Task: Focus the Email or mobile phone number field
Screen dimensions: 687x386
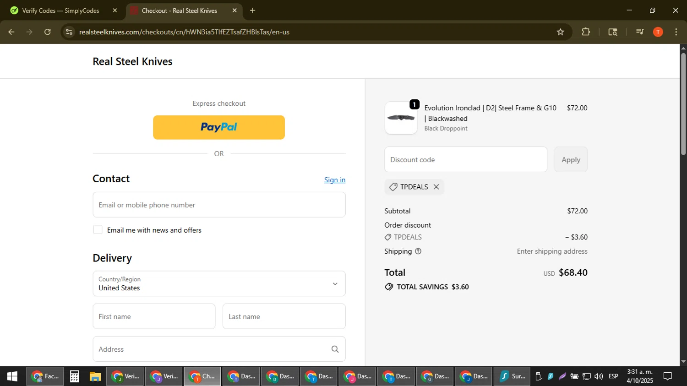Action: click(219, 205)
